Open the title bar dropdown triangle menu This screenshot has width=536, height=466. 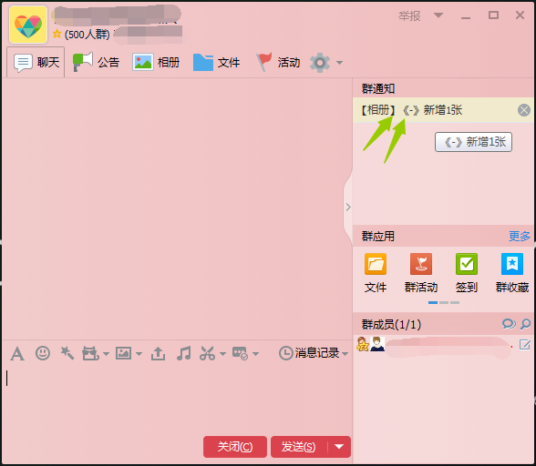coord(438,15)
